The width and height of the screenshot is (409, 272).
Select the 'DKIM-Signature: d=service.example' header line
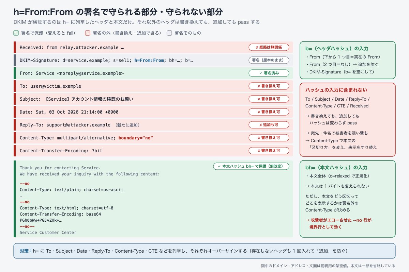tap(153, 60)
